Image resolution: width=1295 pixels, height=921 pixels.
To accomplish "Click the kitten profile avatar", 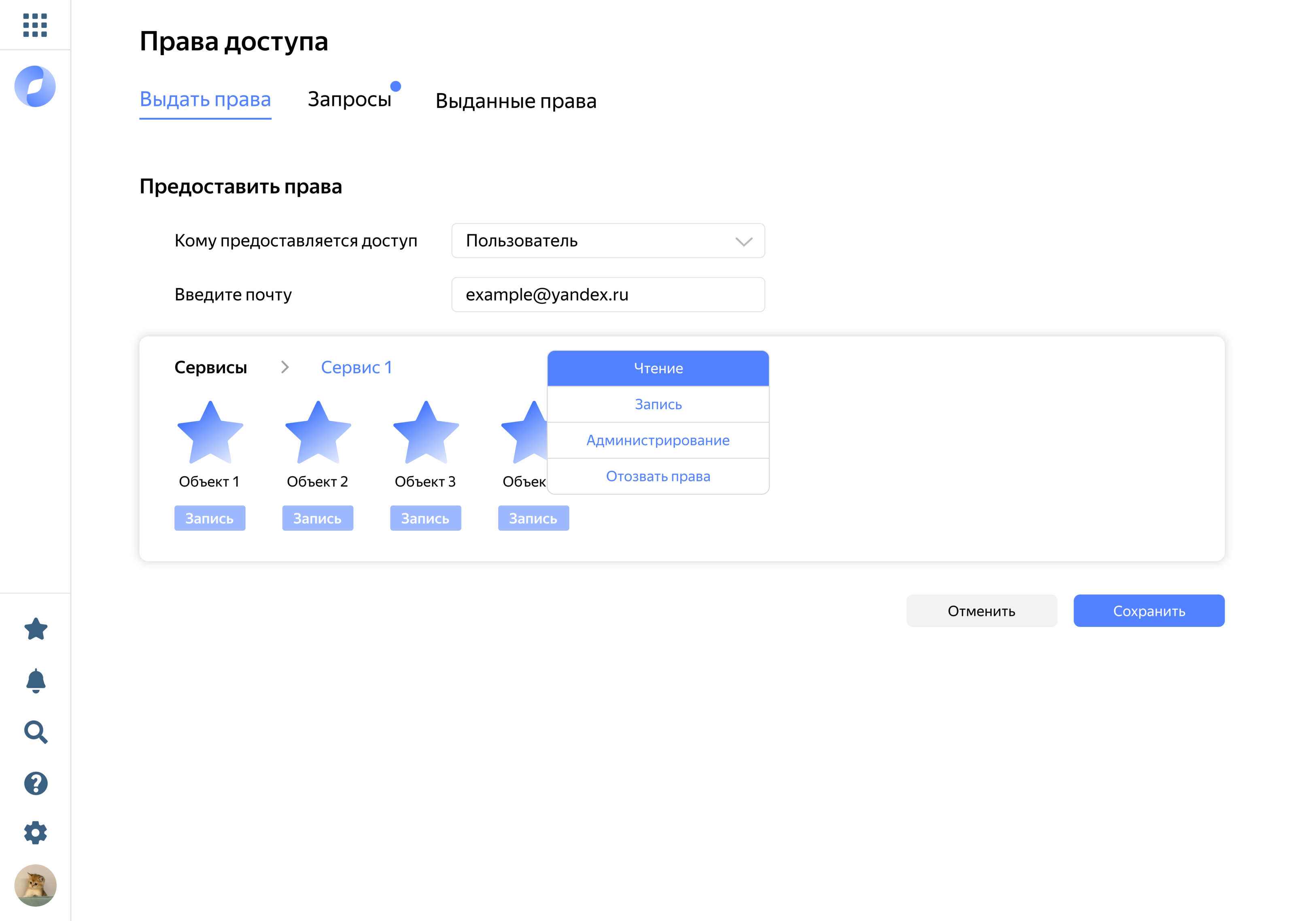I will click(x=35, y=885).
